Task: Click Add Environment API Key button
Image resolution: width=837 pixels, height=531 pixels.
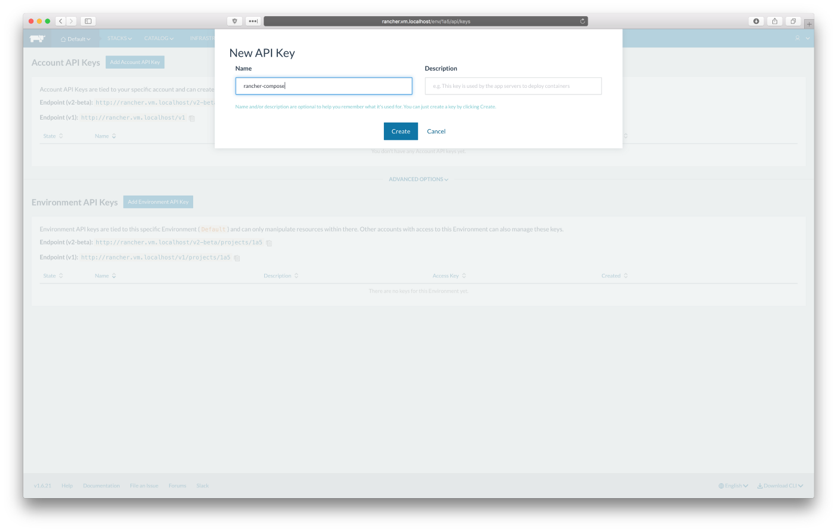Action: click(x=158, y=202)
